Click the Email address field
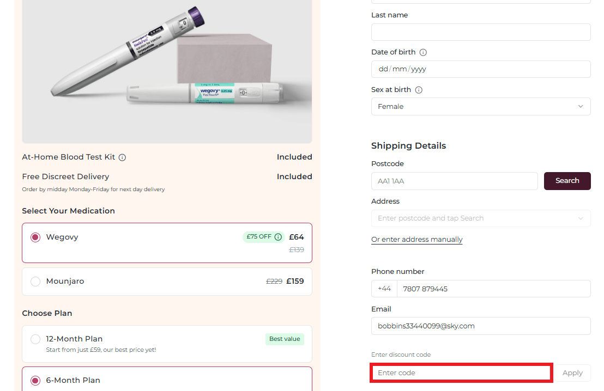The width and height of the screenshot is (604, 391). [x=480, y=326]
